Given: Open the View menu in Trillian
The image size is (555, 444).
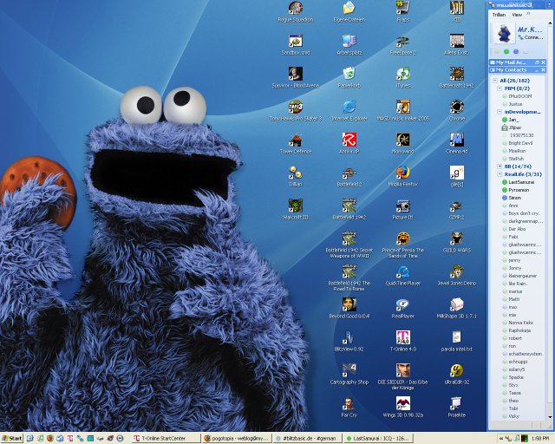Looking at the screenshot, I should click(517, 15).
